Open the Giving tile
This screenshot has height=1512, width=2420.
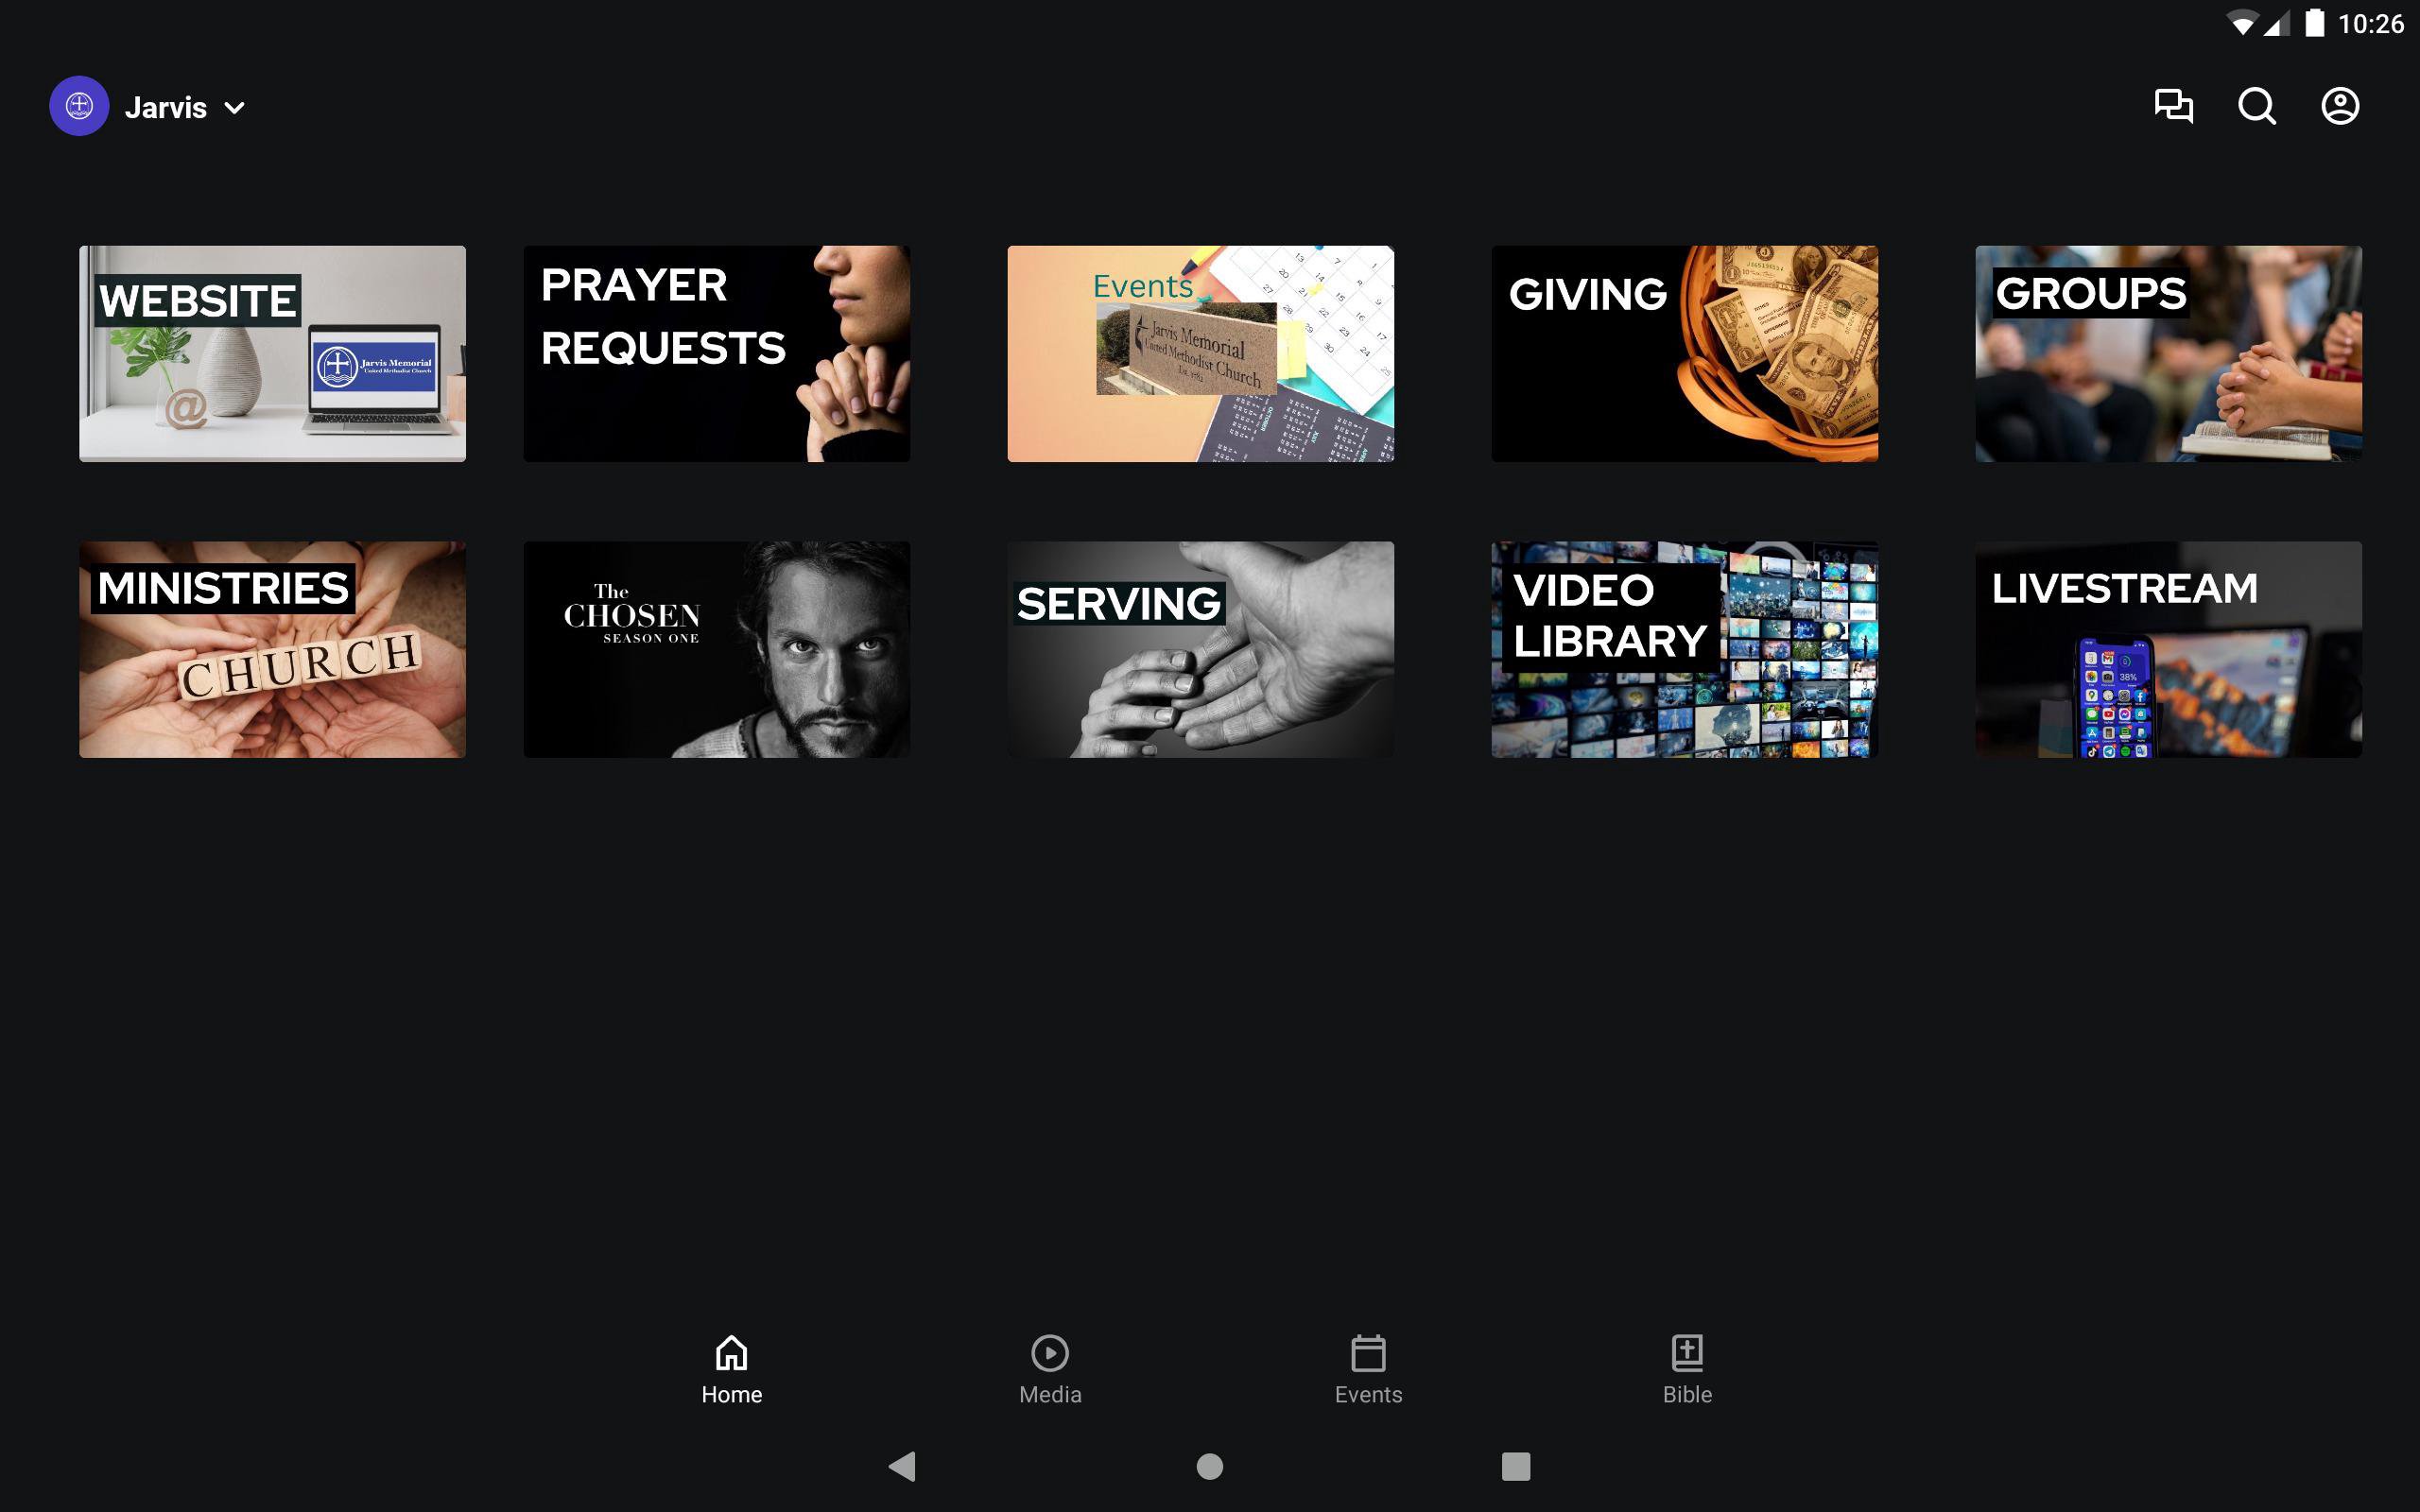pos(1684,353)
